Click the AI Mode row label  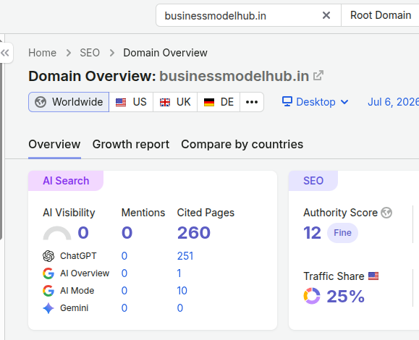(x=77, y=291)
